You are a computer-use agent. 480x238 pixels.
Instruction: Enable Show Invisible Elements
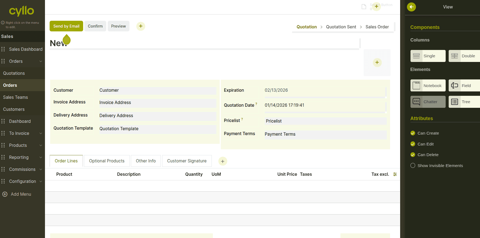[x=413, y=166]
